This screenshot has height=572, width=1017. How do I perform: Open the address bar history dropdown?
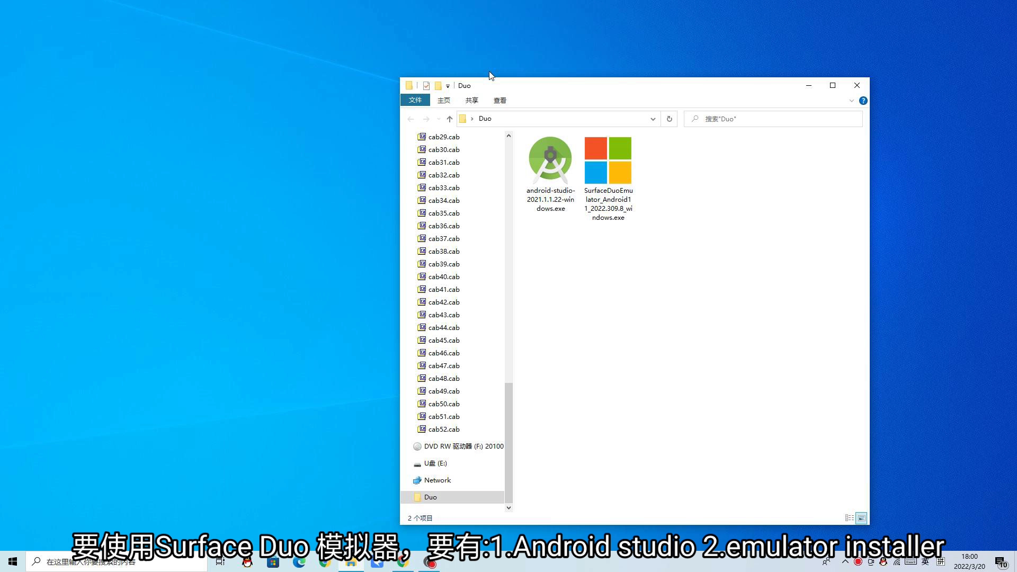pyautogui.click(x=653, y=119)
